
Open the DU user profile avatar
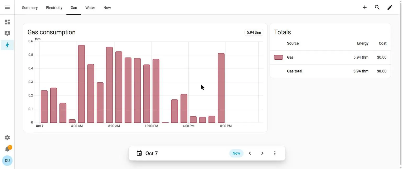pos(7,161)
